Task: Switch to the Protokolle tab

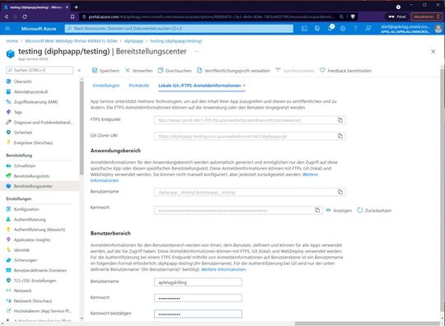Action: (x=138, y=86)
